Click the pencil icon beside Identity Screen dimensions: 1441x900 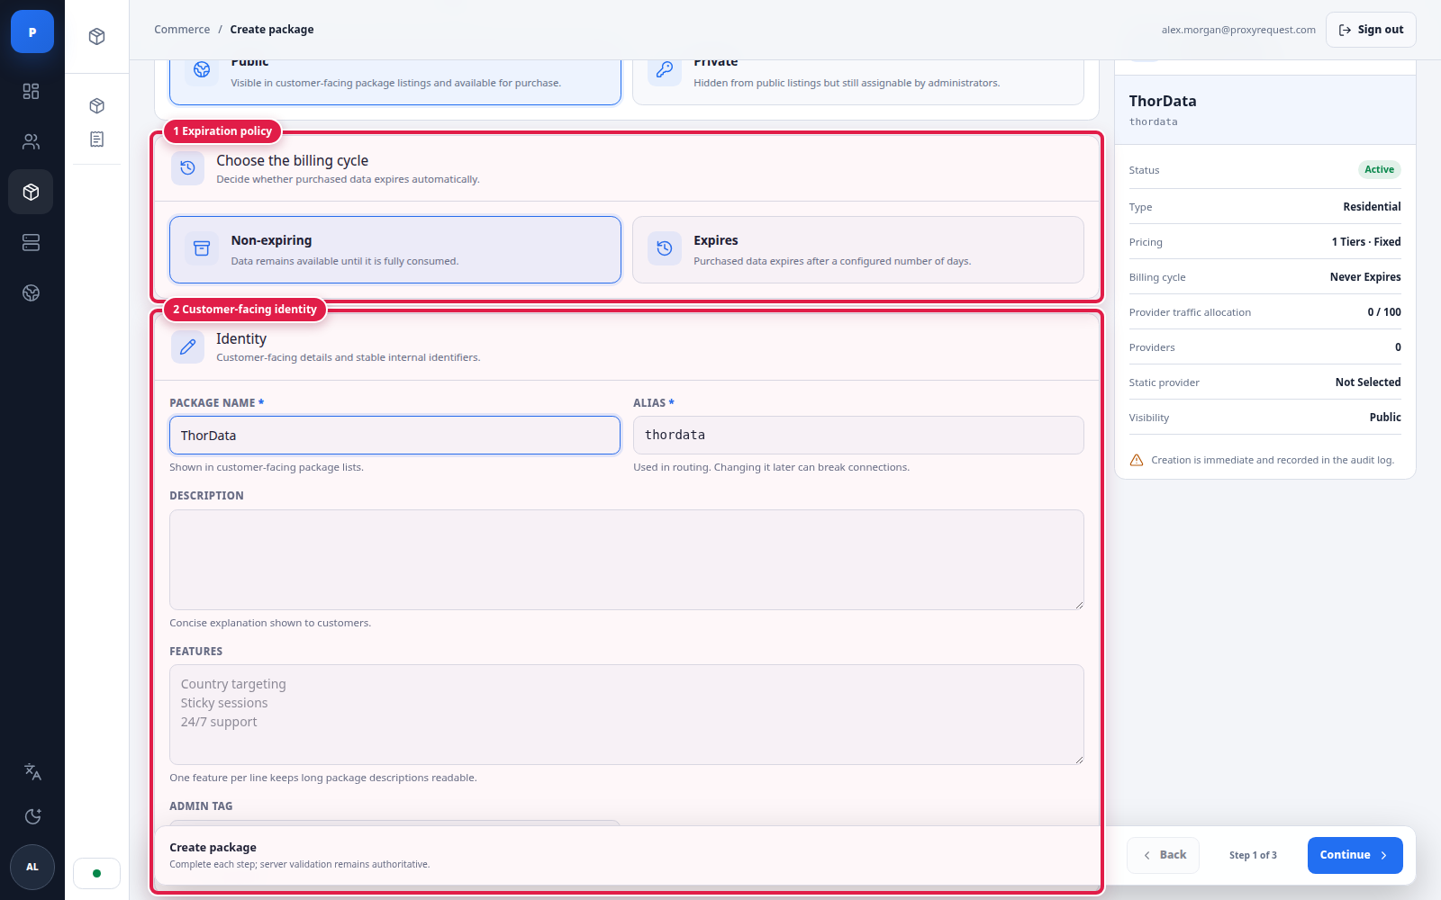[187, 346]
